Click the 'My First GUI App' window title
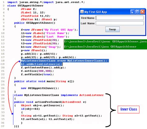Viewport: 147px width, 129px height. pyautogui.click(x=96, y=12)
